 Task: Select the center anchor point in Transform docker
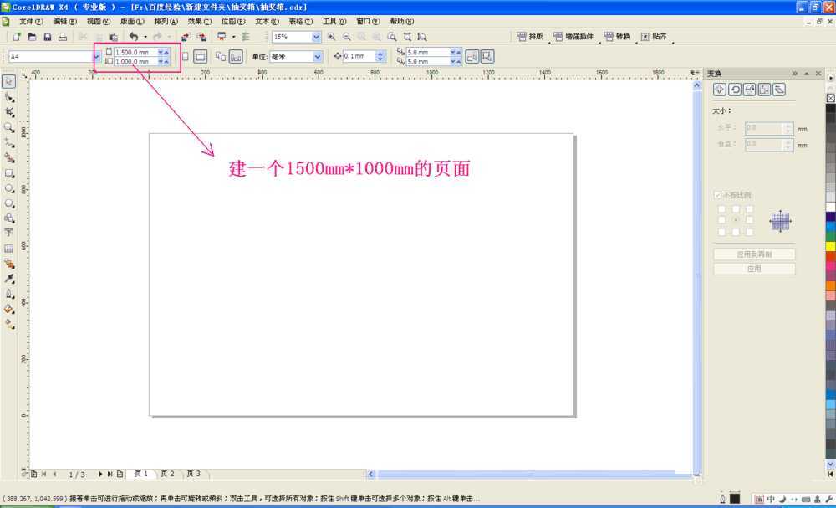pyautogui.click(x=734, y=220)
